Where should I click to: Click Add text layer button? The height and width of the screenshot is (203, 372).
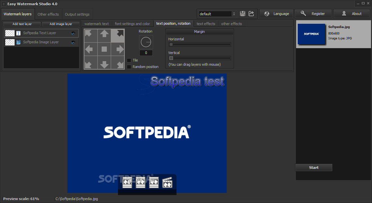pos(22,24)
